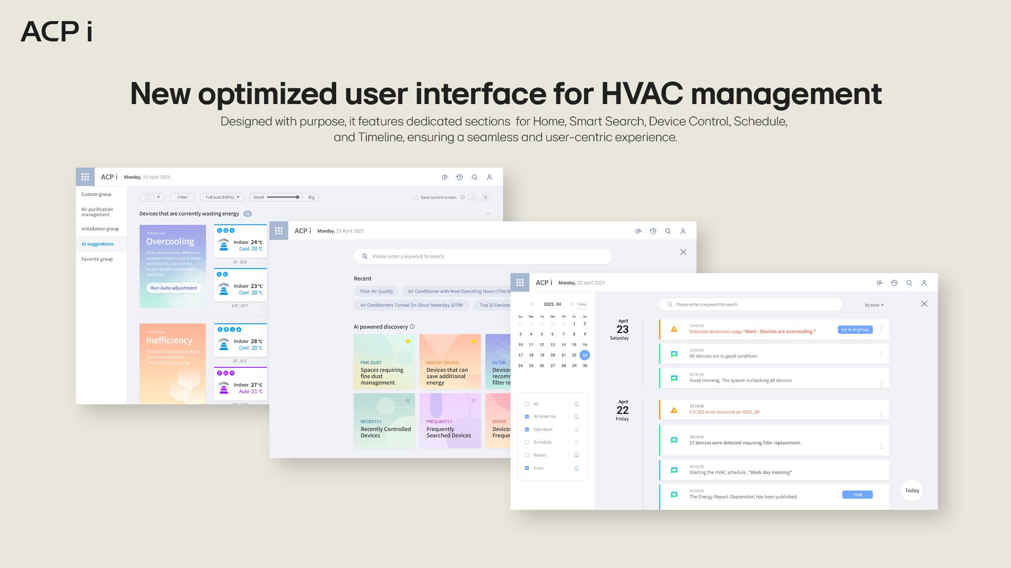Click the list view icon in the top bar

[880, 283]
